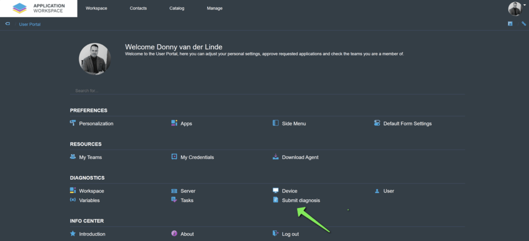Click the Submit diagnosis icon

(276, 200)
